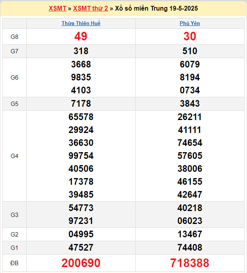The height and width of the screenshot is (273, 247).
Task: Click G4 number 40506
Action: [x=81, y=169]
